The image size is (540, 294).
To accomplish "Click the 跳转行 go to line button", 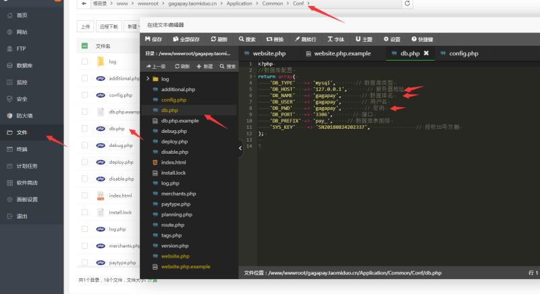I will click(x=305, y=39).
